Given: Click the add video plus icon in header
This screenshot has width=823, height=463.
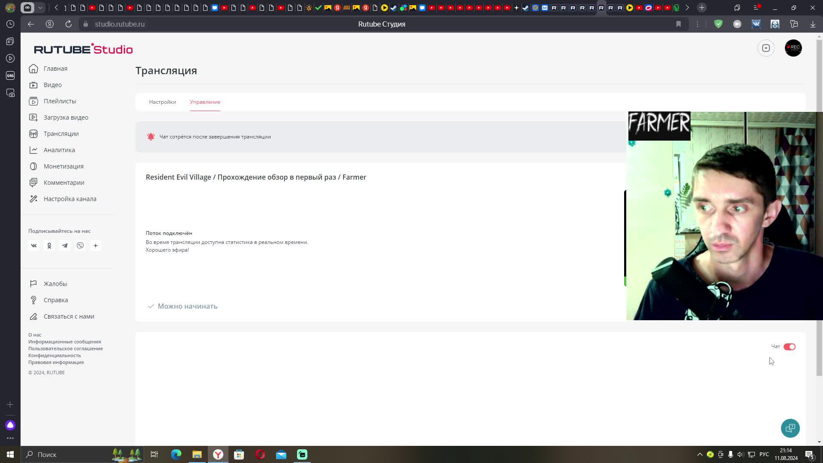Looking at the screenshot, I should [x=766, y=48].
